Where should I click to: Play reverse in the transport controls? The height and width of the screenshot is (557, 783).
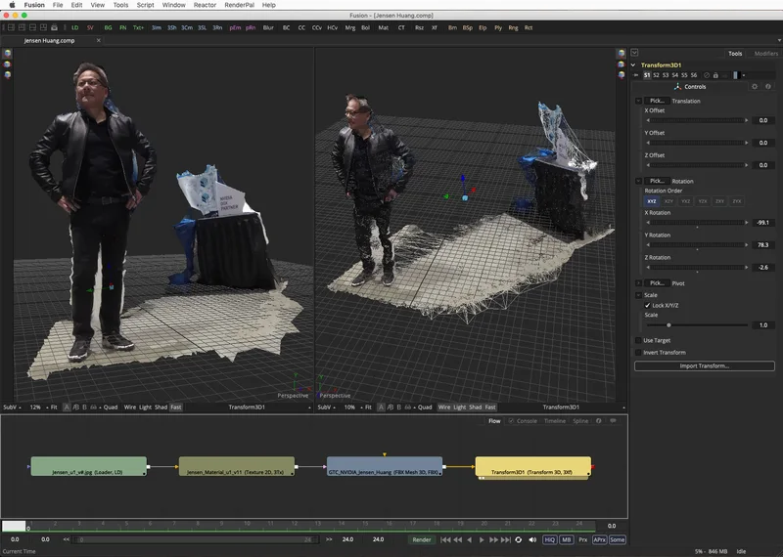[469, 539]
